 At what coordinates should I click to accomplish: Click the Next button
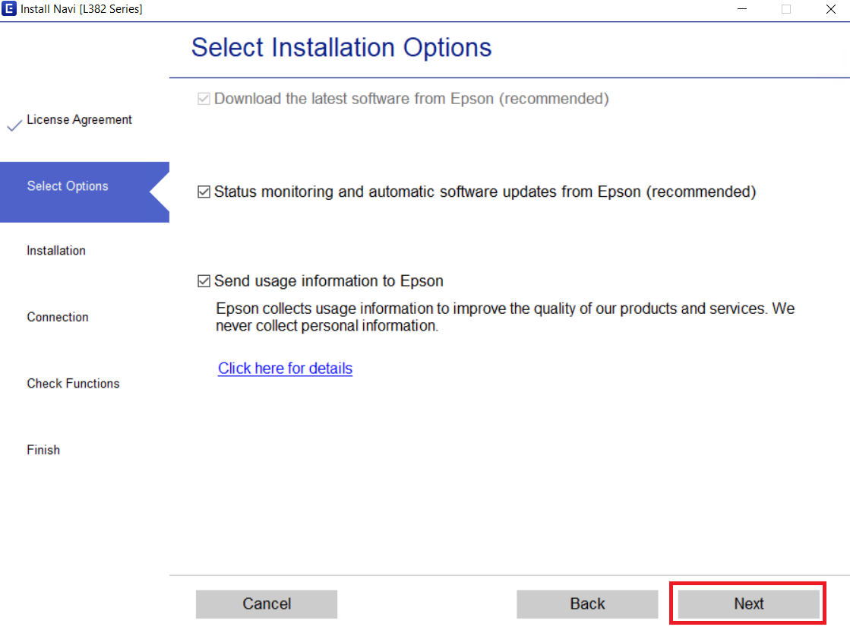pos(747,603)
